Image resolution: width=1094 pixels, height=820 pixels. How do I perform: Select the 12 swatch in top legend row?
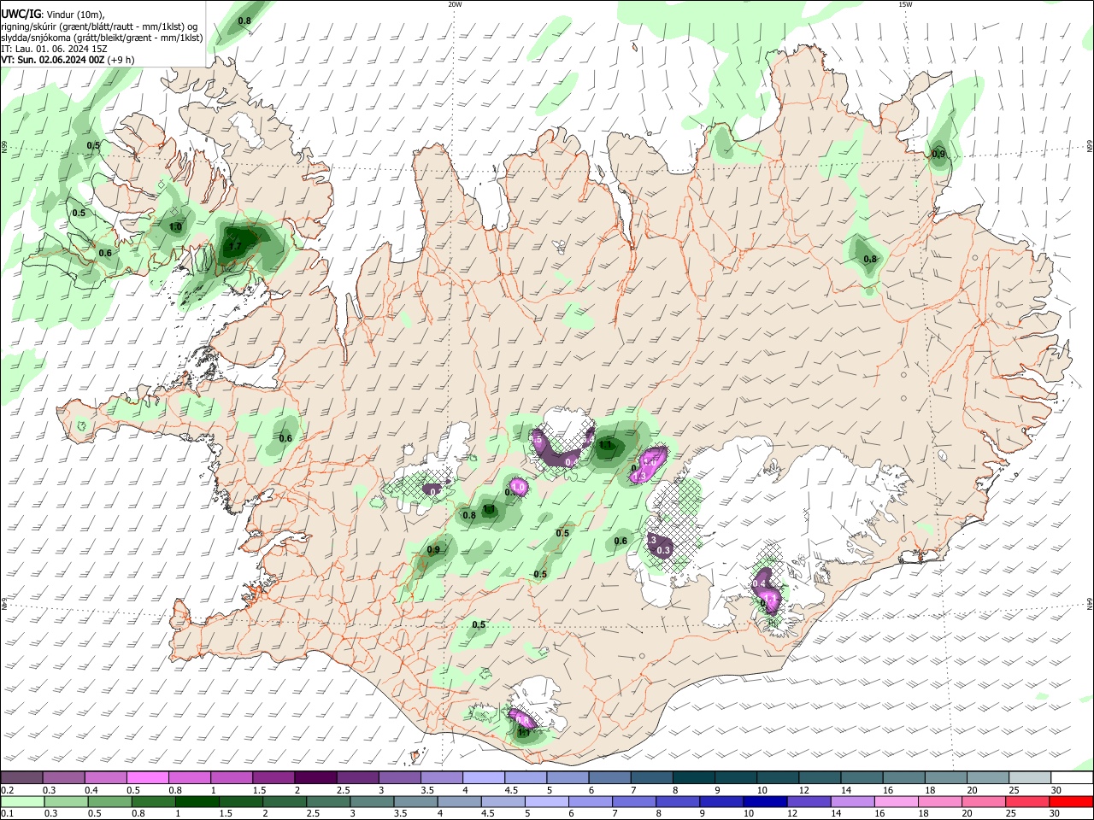click(820, 777)
